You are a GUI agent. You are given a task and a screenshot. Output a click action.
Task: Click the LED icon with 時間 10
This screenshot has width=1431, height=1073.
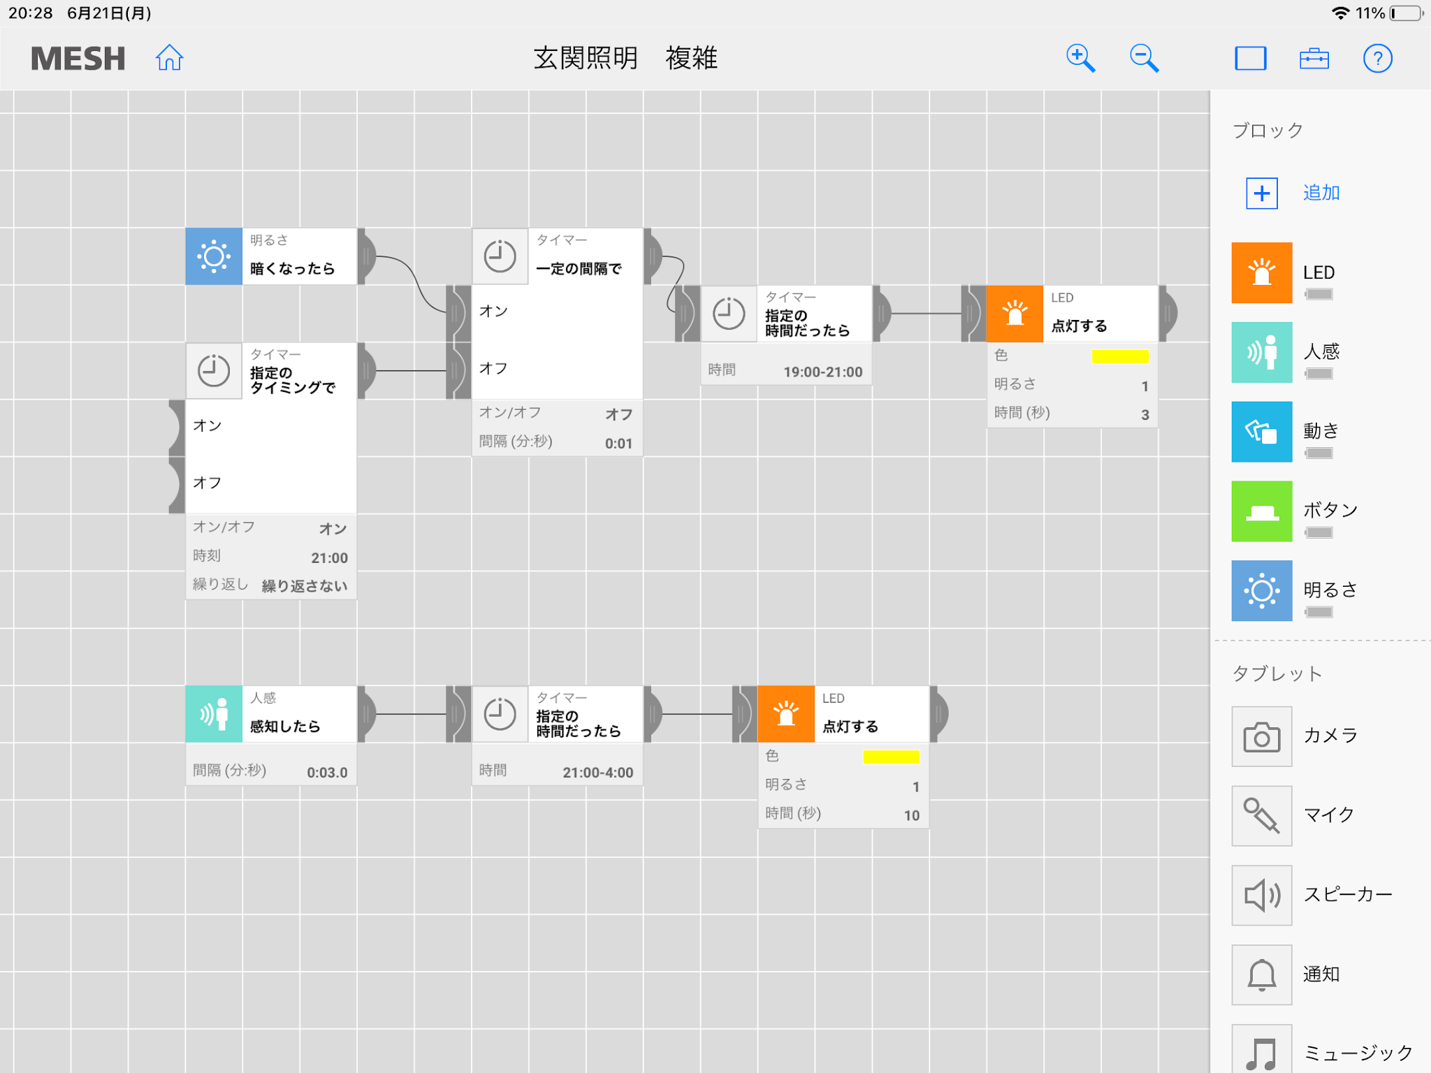(x=786, y=714)
